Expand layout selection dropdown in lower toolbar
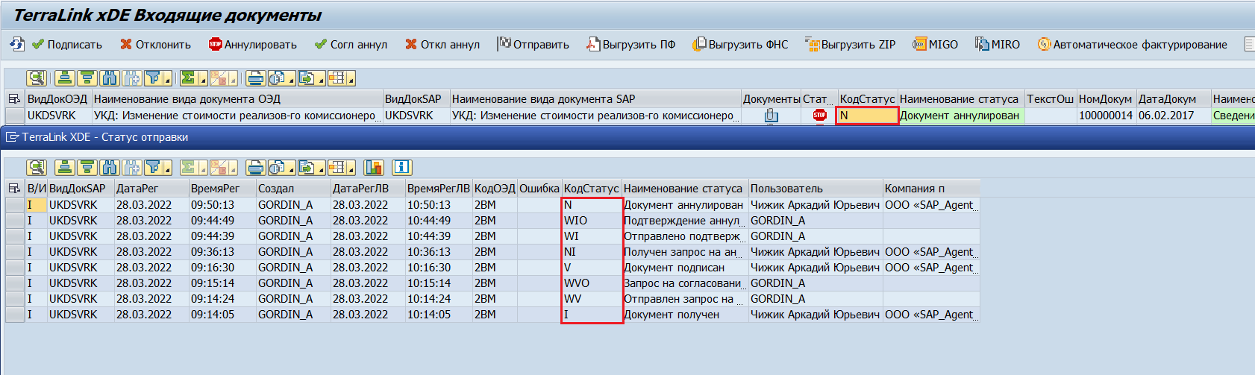 point(351,170)
